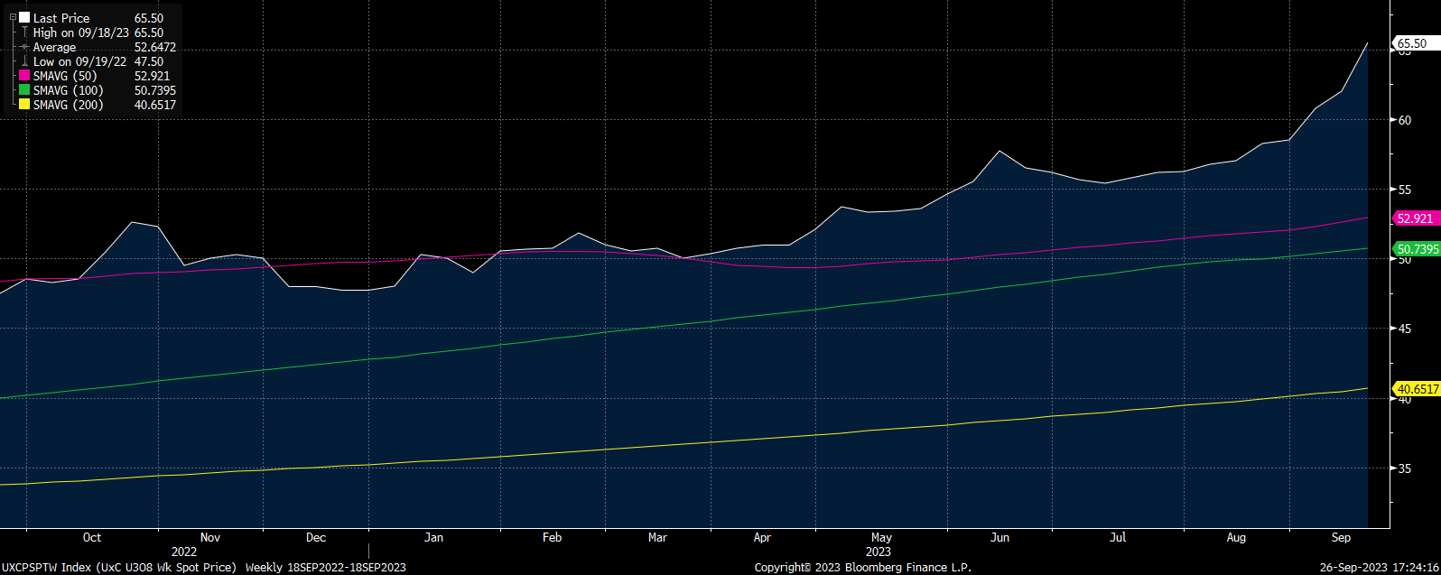Click the UXCPSPTW Index title text
The image size is (1441, 575).
pyautogui.click(x=118, y=567)
